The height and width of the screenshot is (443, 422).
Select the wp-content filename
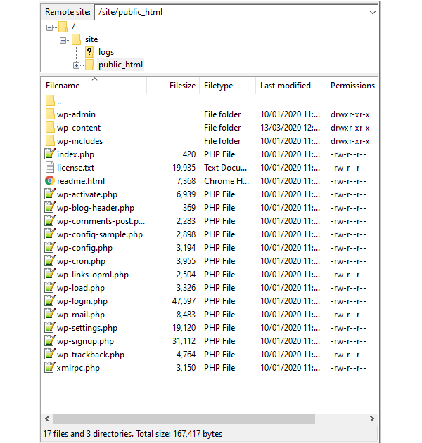(x=79, y=128)
